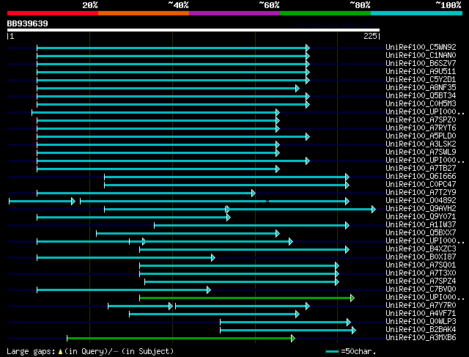Click the arrowhead ending the A7T2Y9 alignment
Viewport: 469px width, 357px height.
pyautogui.click(x=254, y=194)
